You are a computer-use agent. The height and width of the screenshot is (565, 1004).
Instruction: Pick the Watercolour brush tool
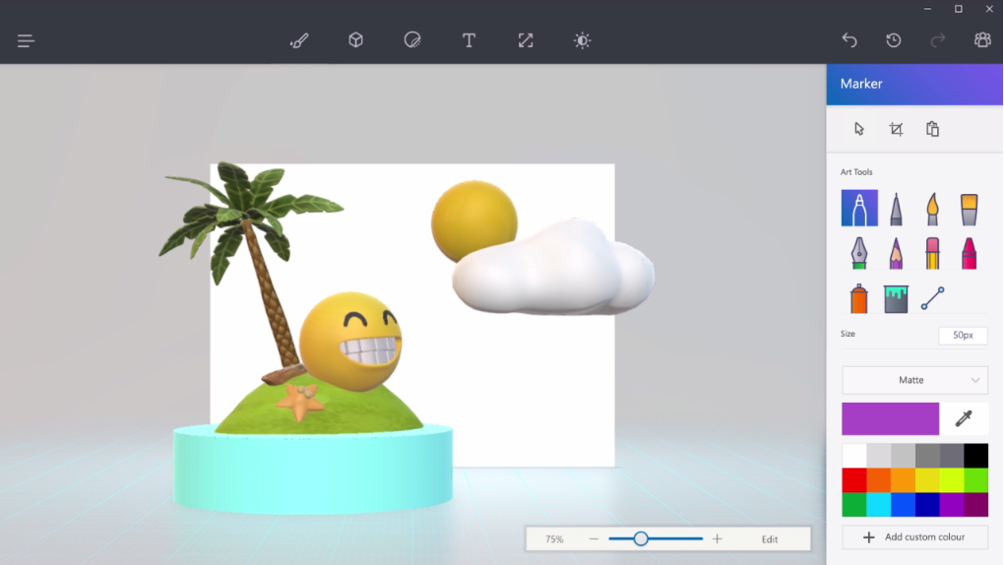coord(969,209)
